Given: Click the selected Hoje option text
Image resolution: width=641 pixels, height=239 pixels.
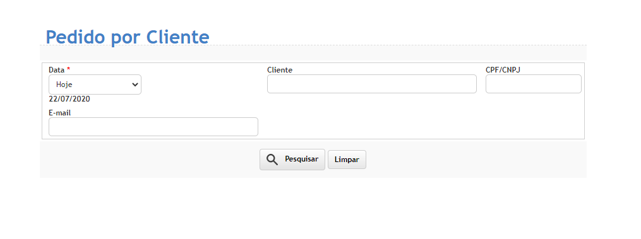Looking at the screenshot, I should [x=64, y=85].
